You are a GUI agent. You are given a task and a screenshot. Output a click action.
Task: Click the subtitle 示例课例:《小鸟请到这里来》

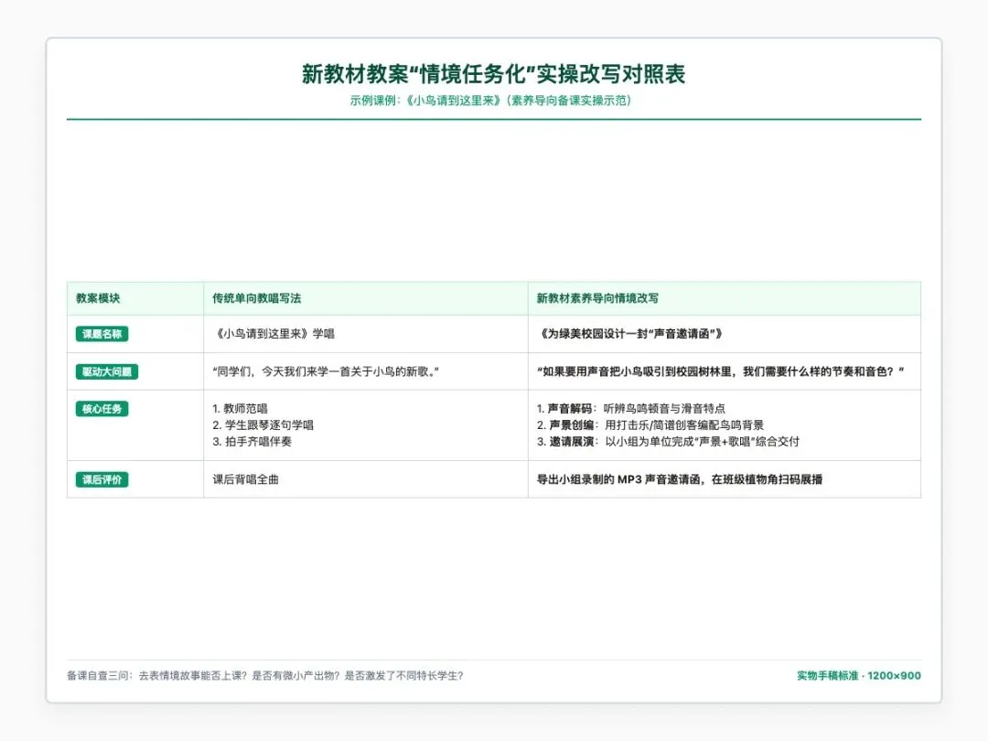(490, 101)
